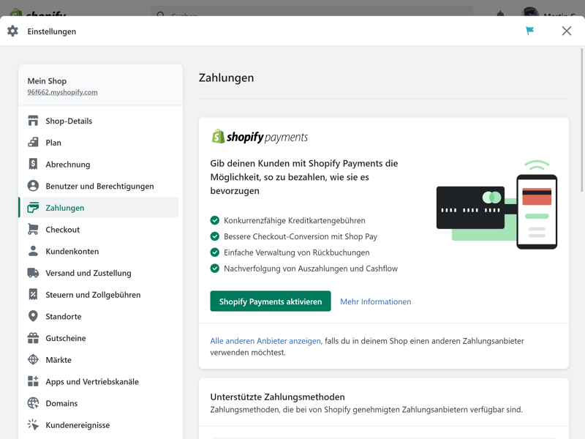This screenshot has height=439, width=585.
Task: Go to Steuern und Zollgebühren
Action: pos(93,295)
